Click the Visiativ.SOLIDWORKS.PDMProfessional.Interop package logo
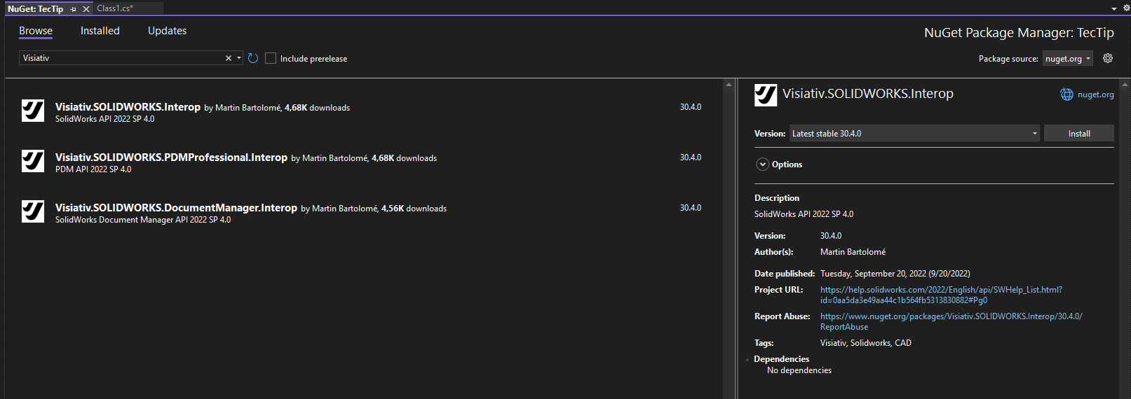 pos(33,161)
